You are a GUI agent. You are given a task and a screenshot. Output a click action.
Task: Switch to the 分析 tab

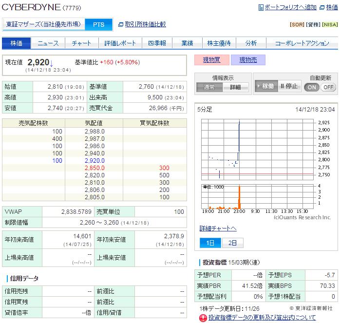tap(251, 43)
